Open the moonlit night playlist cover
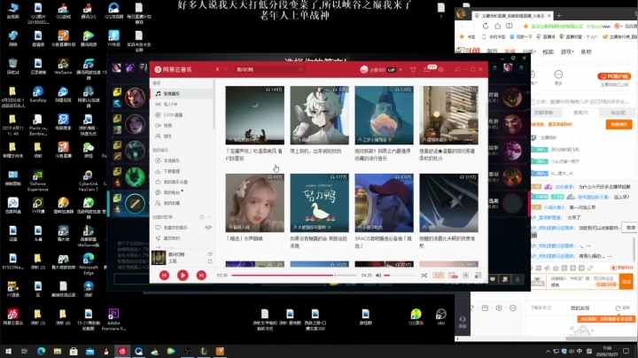The height and width of the screenshot is (358, 638). tap(254, 115)
